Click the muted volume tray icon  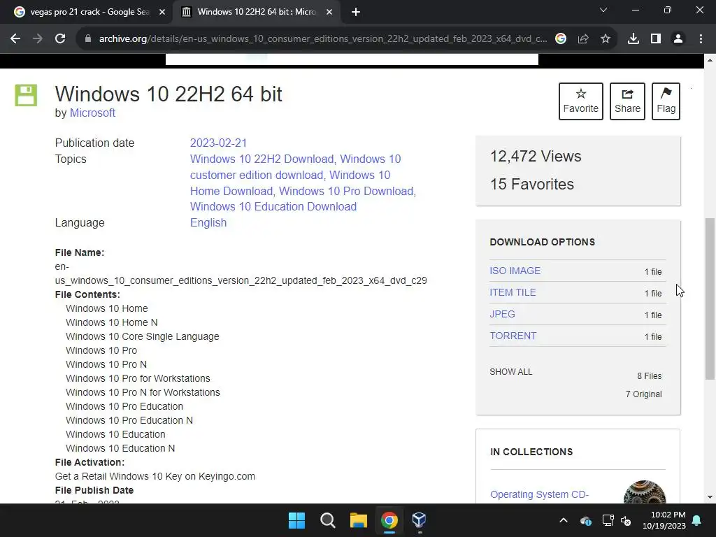(x=626, y=520)
